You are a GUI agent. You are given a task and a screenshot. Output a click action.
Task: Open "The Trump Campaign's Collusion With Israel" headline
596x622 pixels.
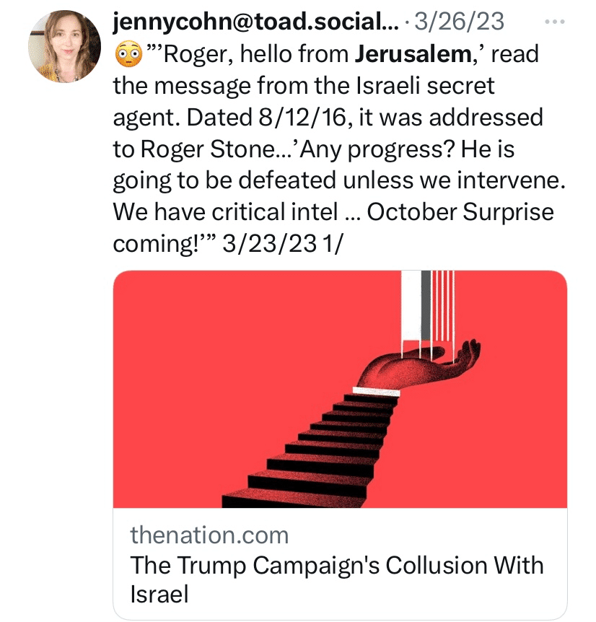tap(336, 579)
